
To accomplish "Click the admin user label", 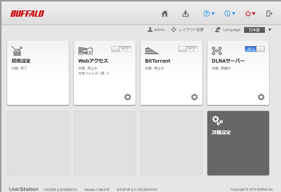I will 156,30.
